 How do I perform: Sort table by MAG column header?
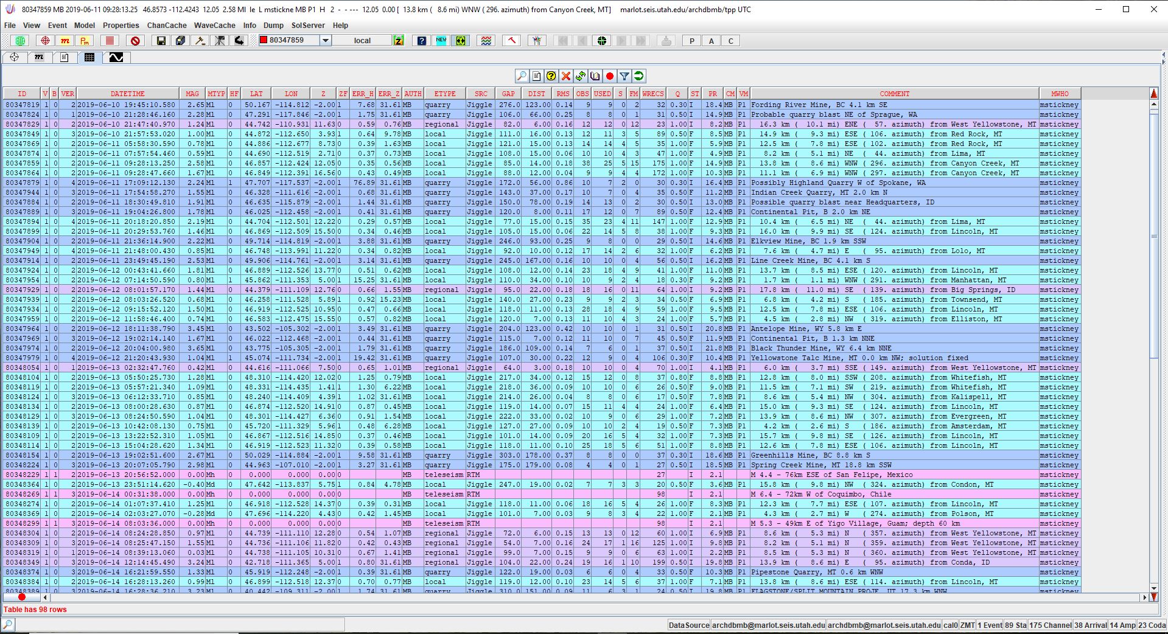pos(192,94)
